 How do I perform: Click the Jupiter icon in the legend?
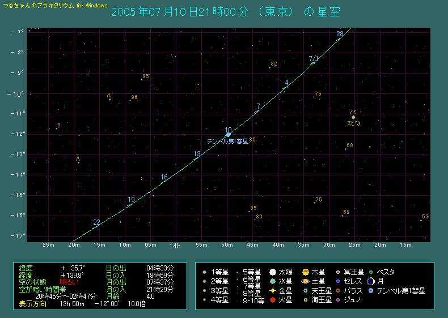pos(305,272)
